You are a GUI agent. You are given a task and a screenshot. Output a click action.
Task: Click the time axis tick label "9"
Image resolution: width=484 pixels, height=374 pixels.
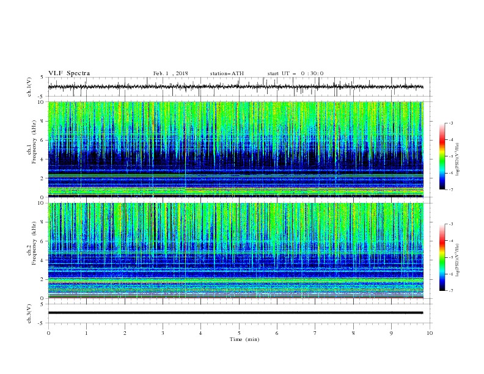click(391, 333)
